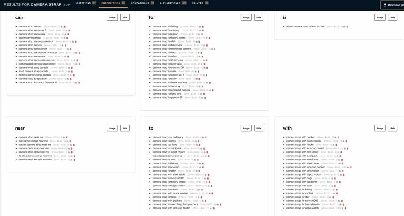Click Image button on the 'near' card
404x216 pixels.
pyautogui.click(x=112, y=128)
